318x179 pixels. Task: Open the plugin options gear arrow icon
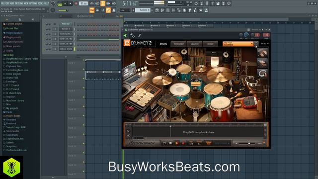(132, 35)
